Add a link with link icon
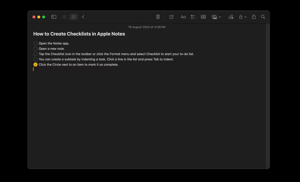This screenshot has width=300, height=182. pos(231,17)
